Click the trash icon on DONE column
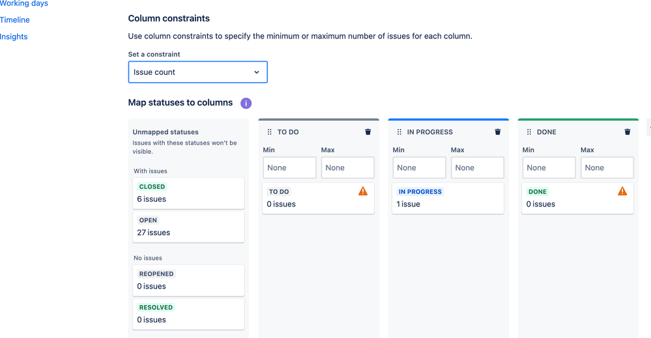The height and width of the screenshot is (338, 651). [x=628, y=132]
